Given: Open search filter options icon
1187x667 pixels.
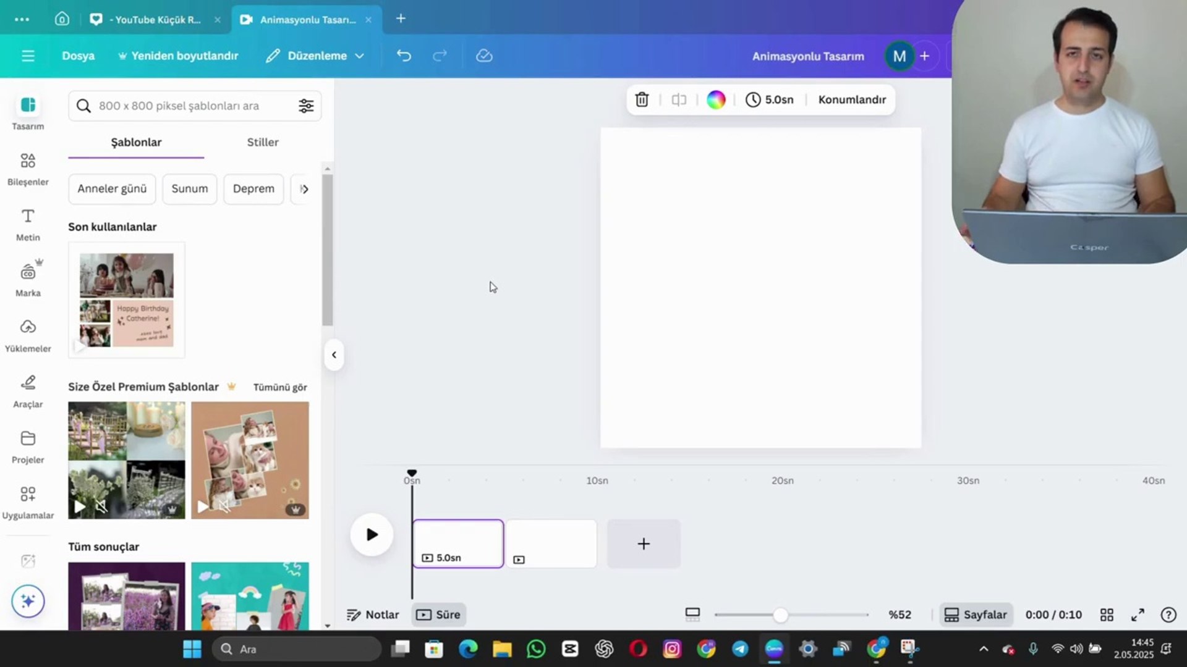Looking at the screenshot, I should coord(306,106).
